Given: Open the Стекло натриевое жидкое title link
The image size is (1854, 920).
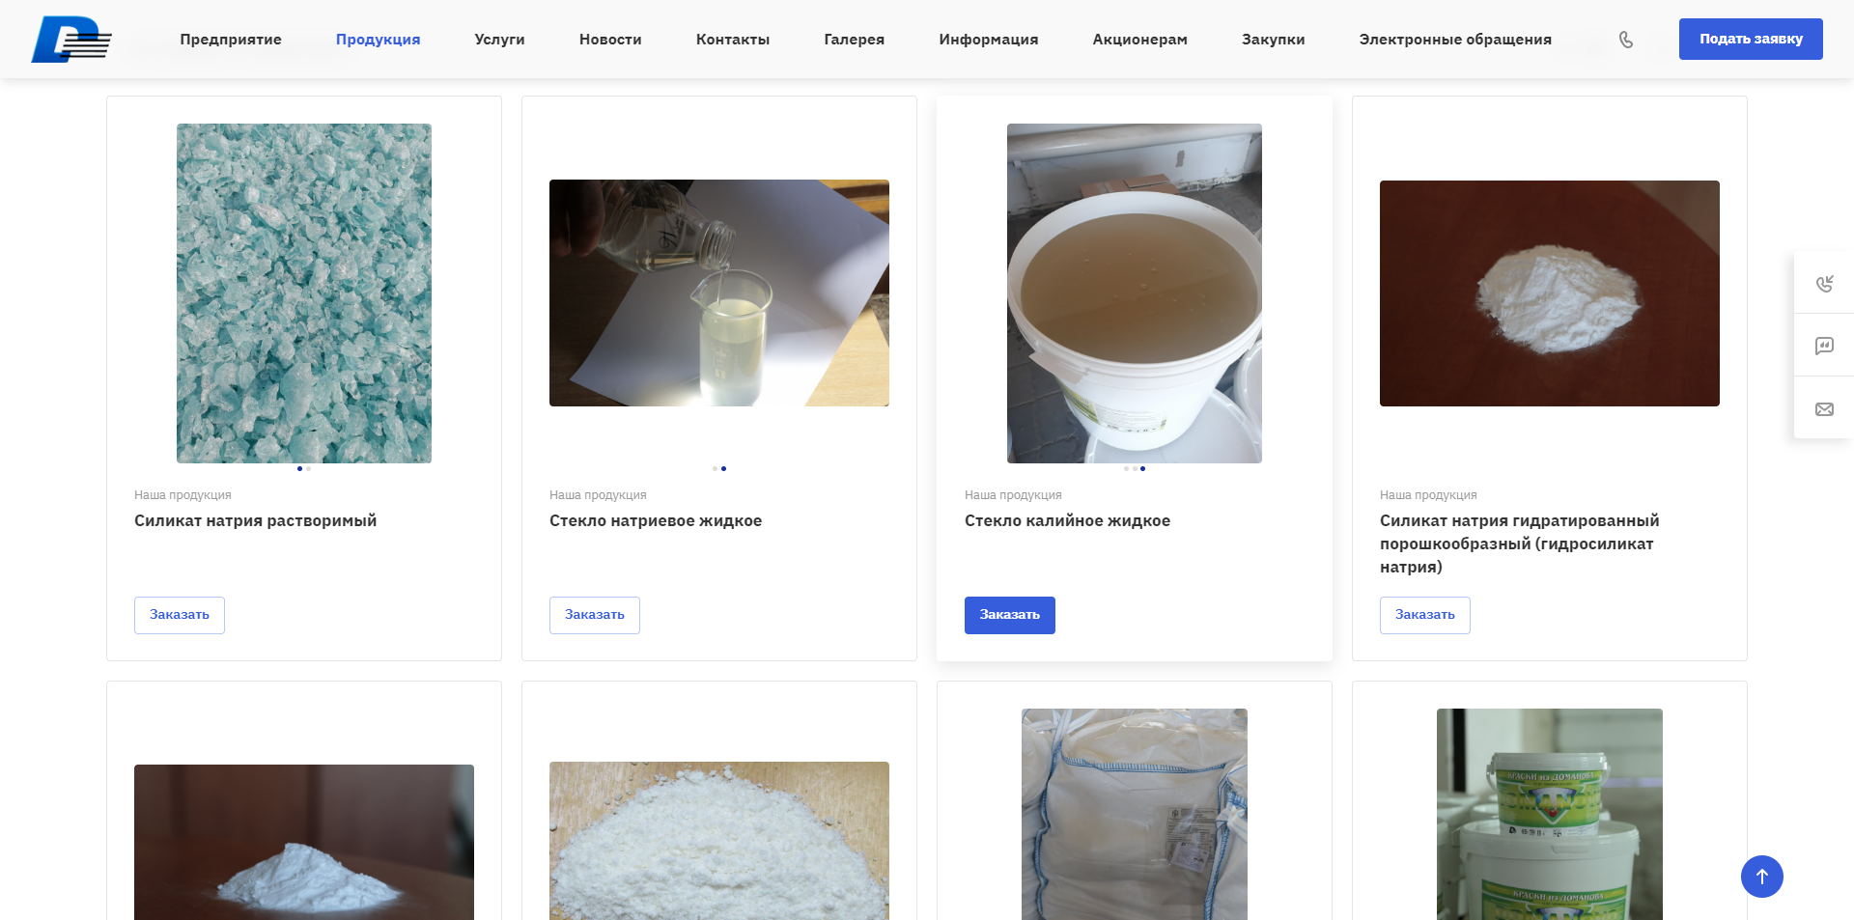Looking at the screenshot, I should 656,520.
